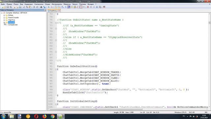This screenshot has height=119, width=211.
Task: Toggle file monitoring (tail) button
Action: [x=84, y=7]
